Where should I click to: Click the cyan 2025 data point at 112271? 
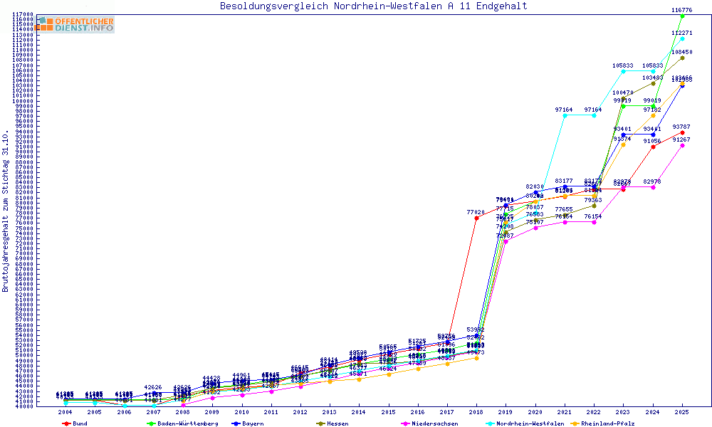click(x=682, y=38)
